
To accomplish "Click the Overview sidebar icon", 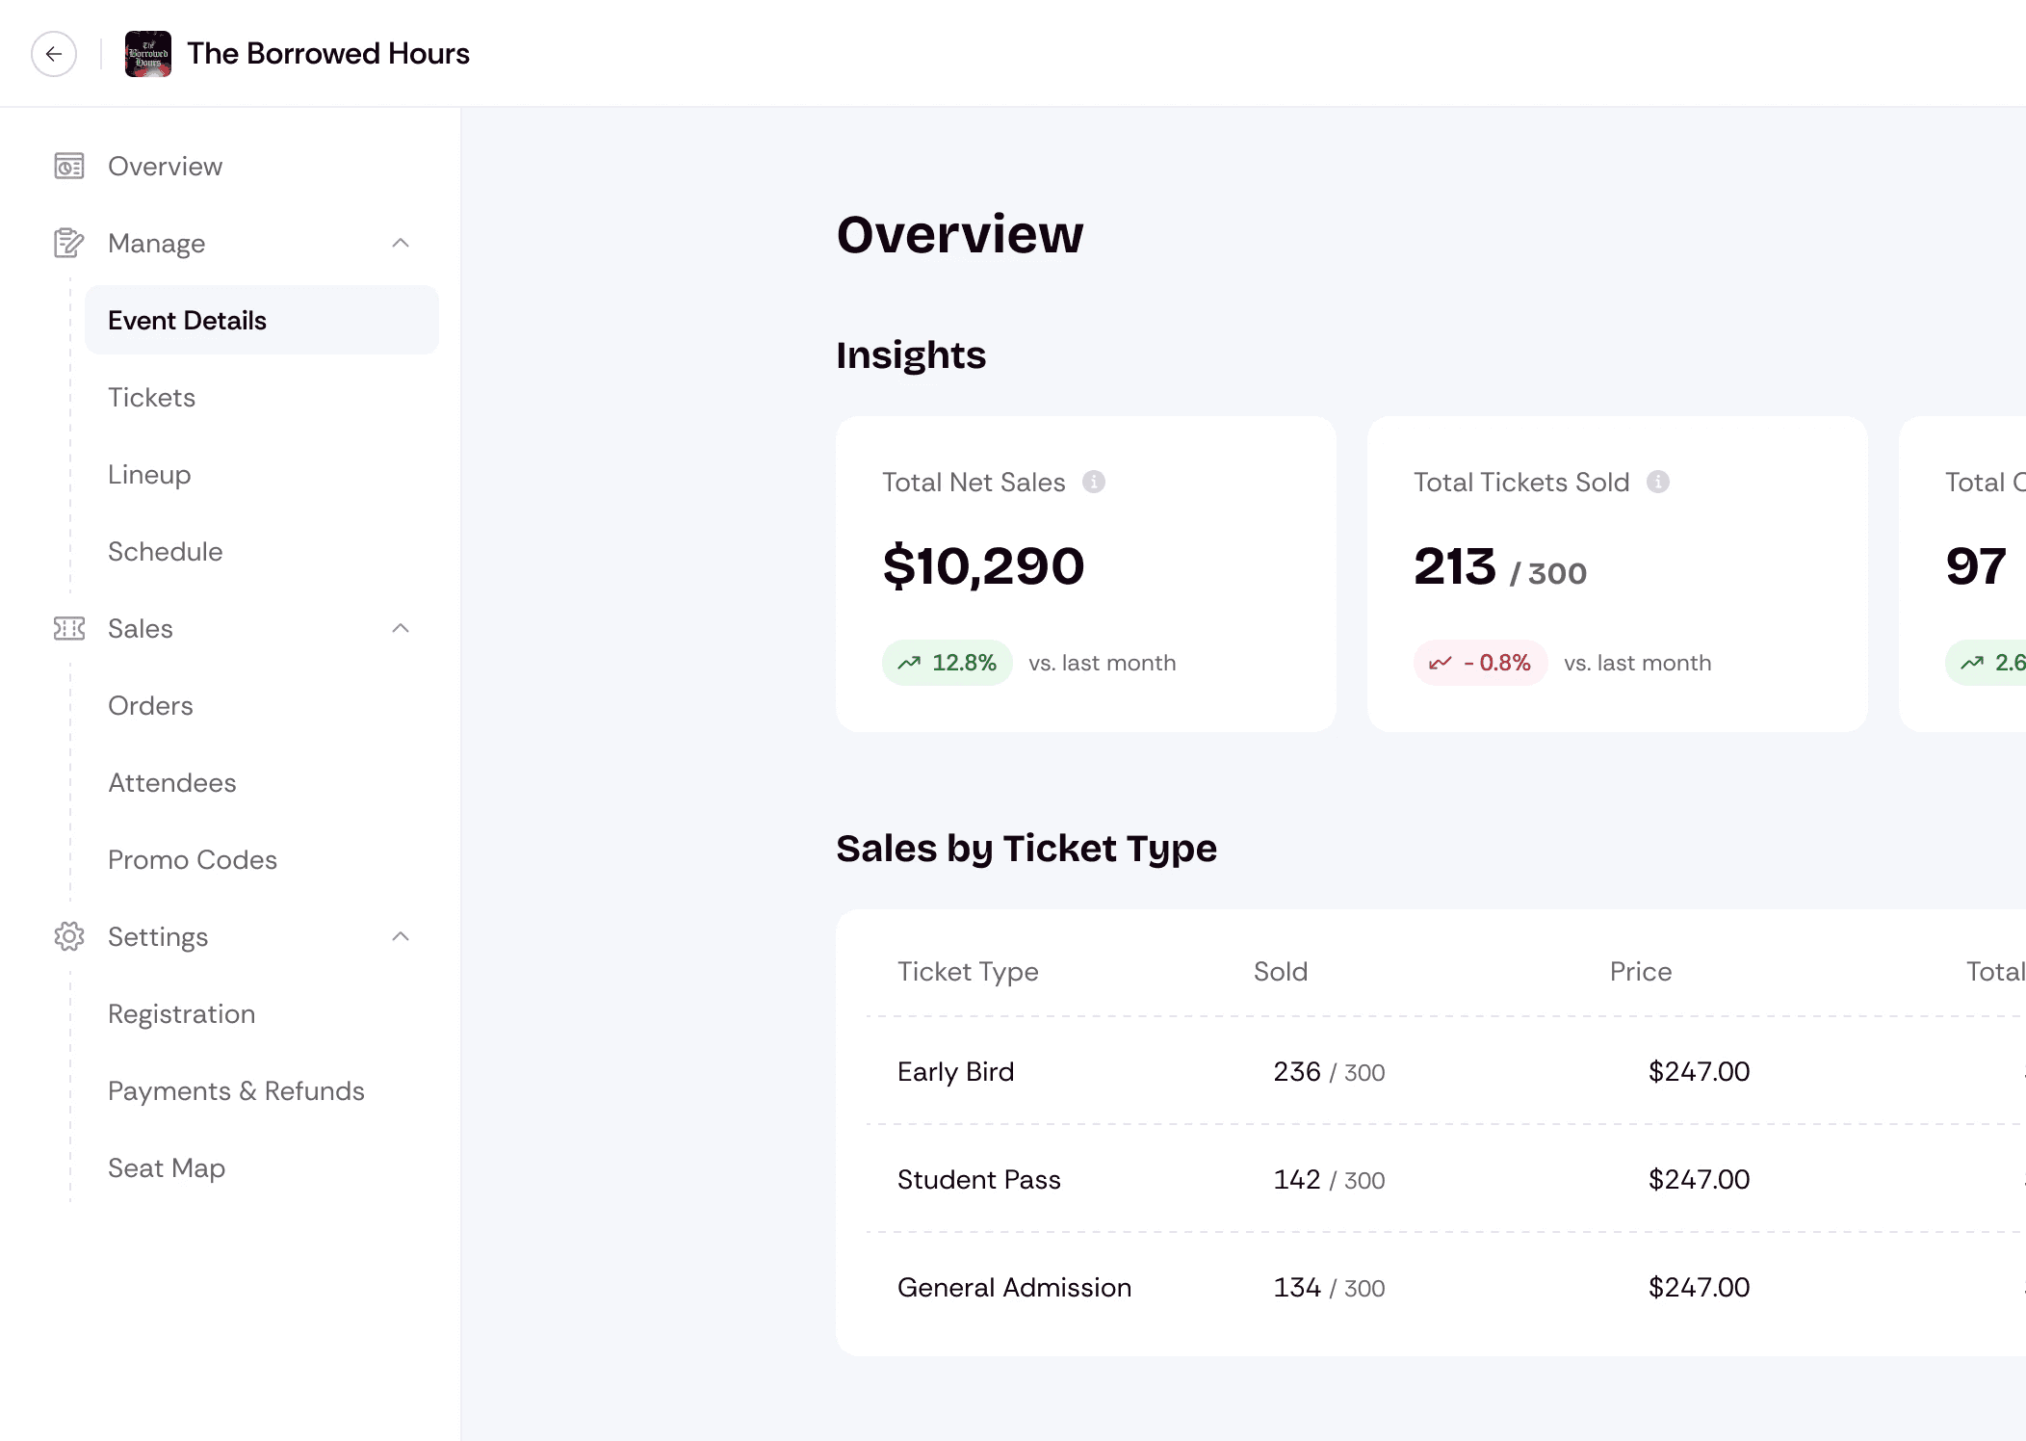I will (x=69, y=166).
